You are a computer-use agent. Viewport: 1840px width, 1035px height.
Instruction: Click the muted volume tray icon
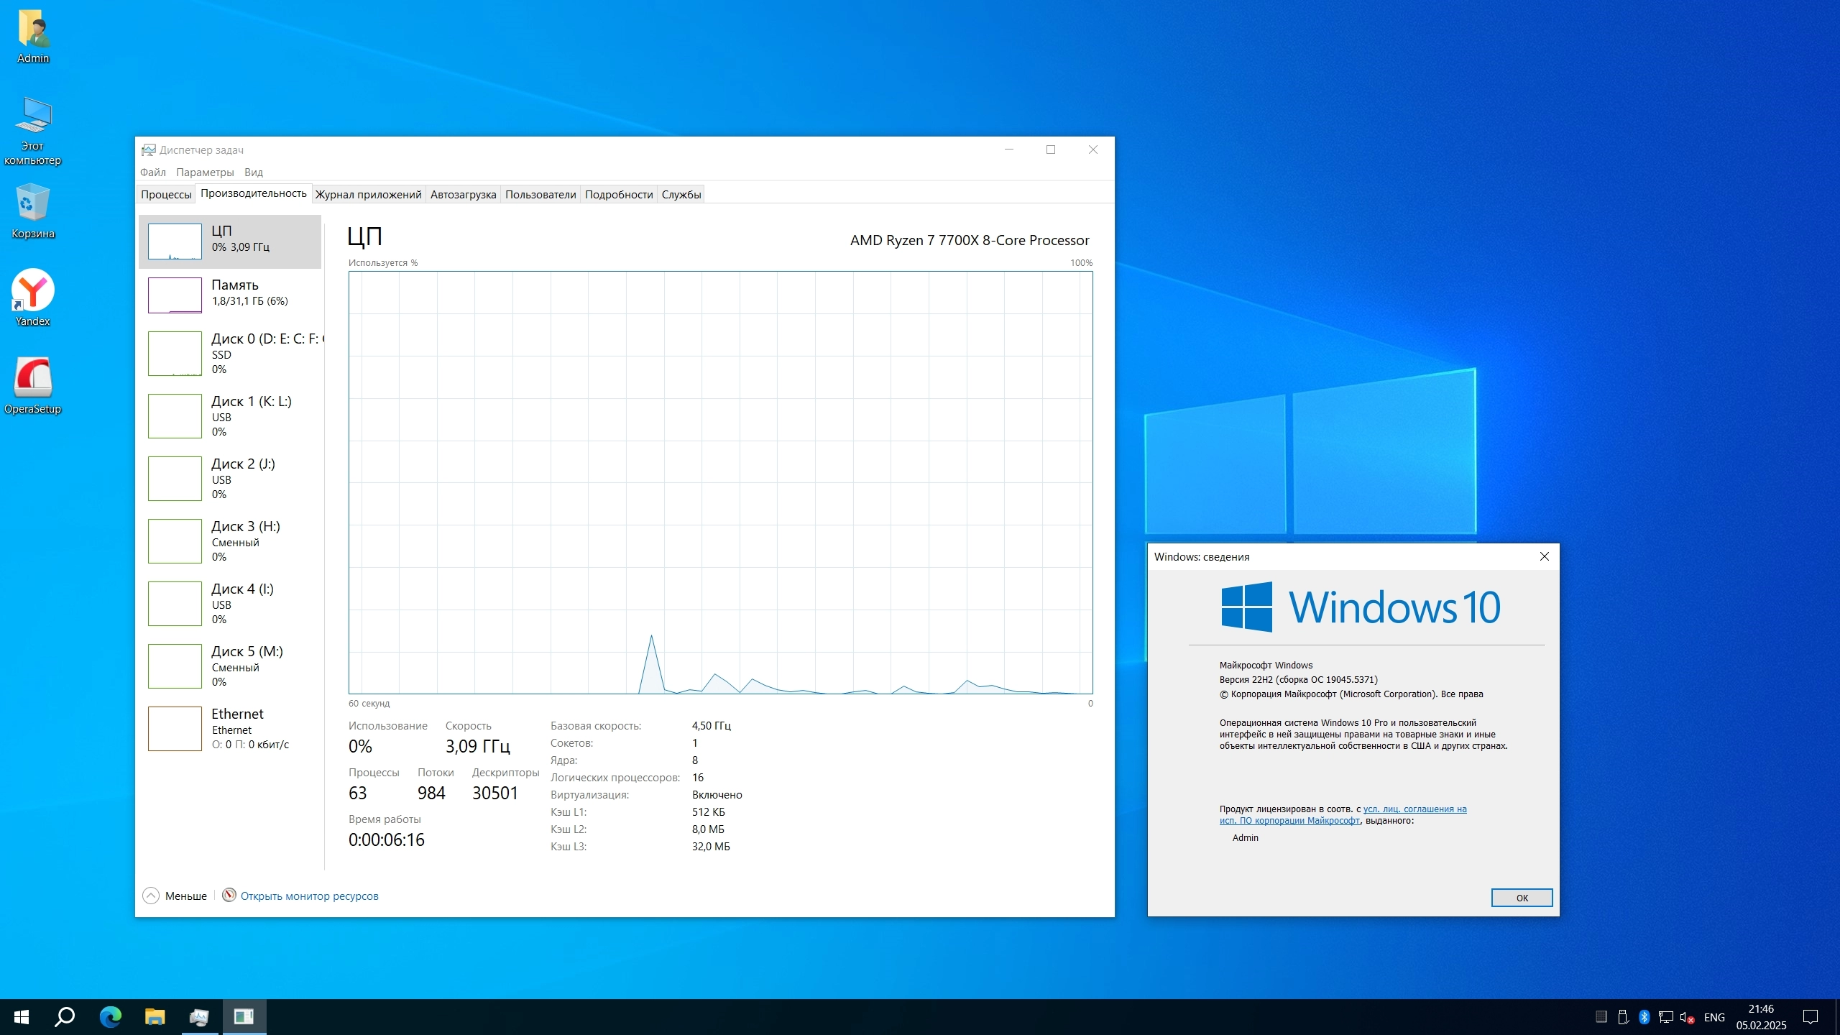[x=1686, y=1017]
